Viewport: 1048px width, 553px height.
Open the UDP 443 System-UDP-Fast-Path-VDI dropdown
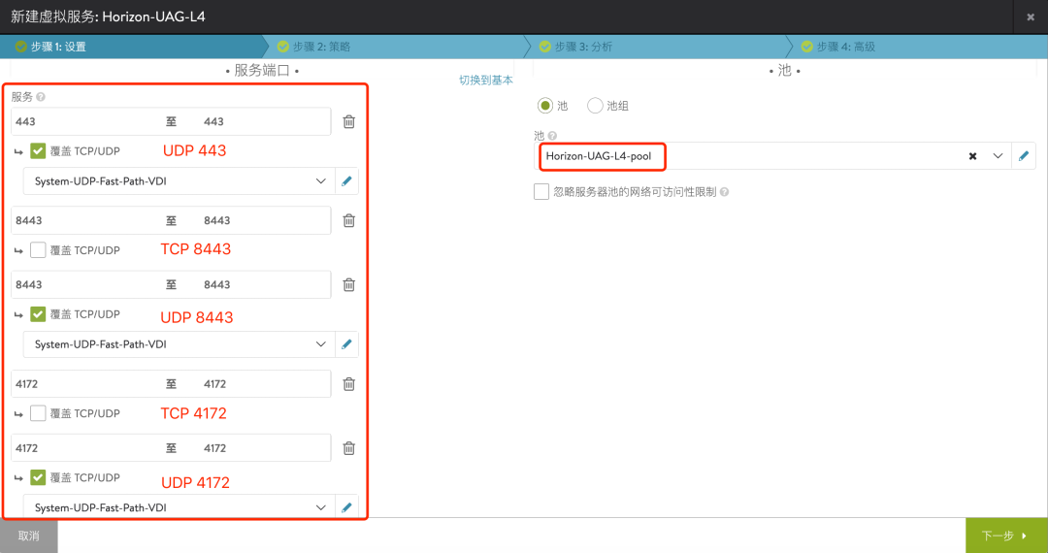[x=180, y=181]
